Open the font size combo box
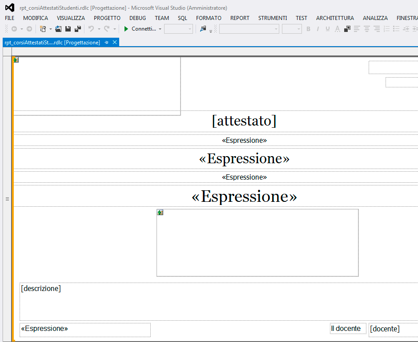418x342 pixels. (292, 29)
